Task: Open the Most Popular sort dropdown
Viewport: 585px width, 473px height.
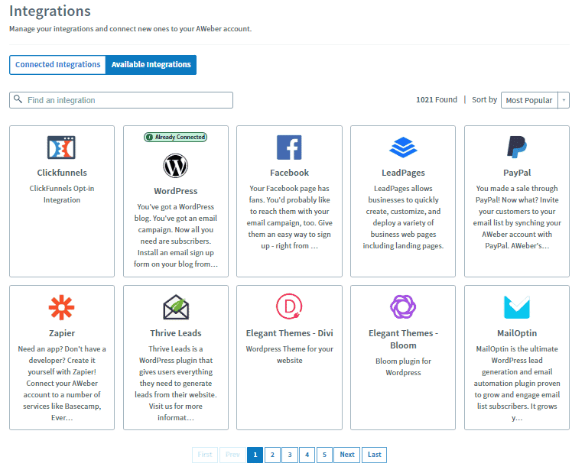Action: [535, 100]
